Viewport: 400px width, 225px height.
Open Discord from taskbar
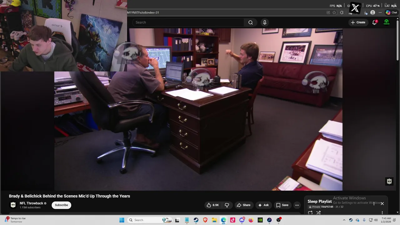(242, 220)
